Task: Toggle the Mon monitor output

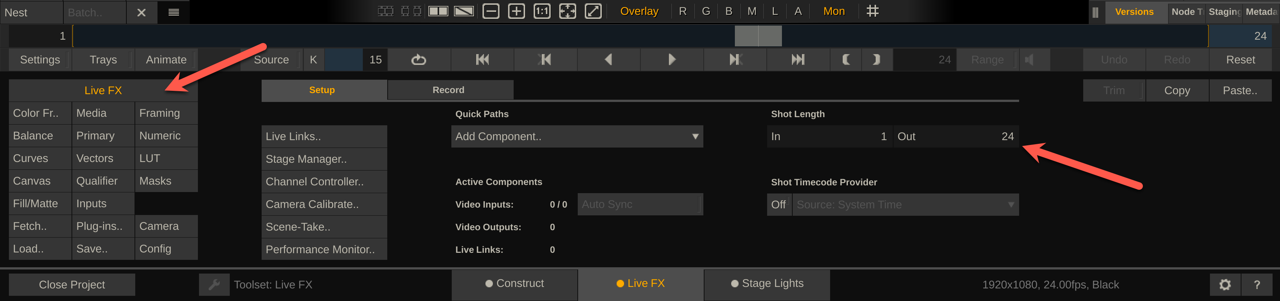Action: point(834,11)
